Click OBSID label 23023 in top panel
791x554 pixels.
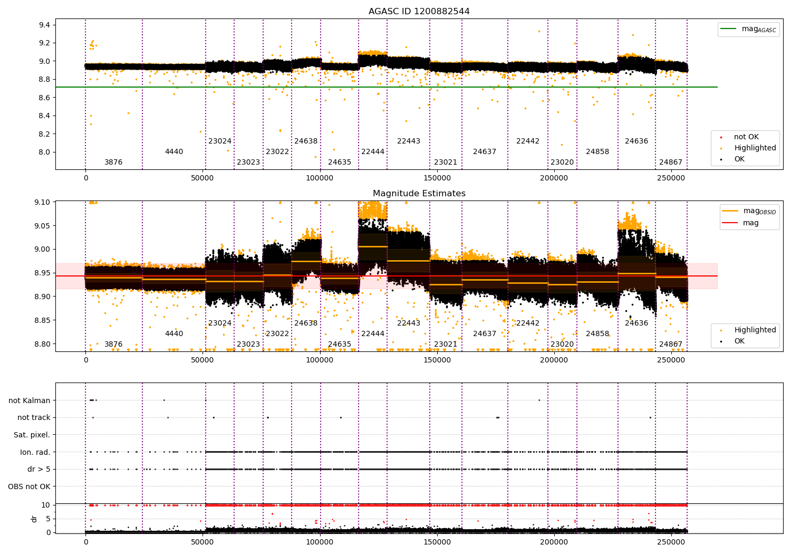pyautogui.click(x=248, y=163)
